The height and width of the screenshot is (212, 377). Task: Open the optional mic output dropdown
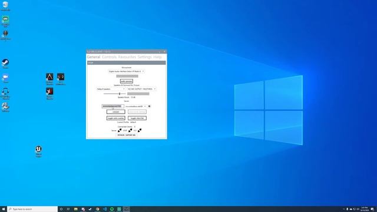(141, 89)
